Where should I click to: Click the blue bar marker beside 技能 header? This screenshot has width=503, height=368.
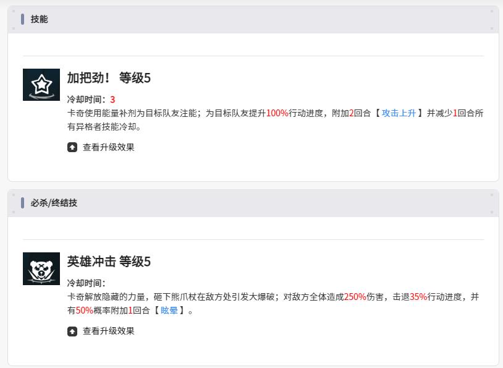tap(22, 19)
